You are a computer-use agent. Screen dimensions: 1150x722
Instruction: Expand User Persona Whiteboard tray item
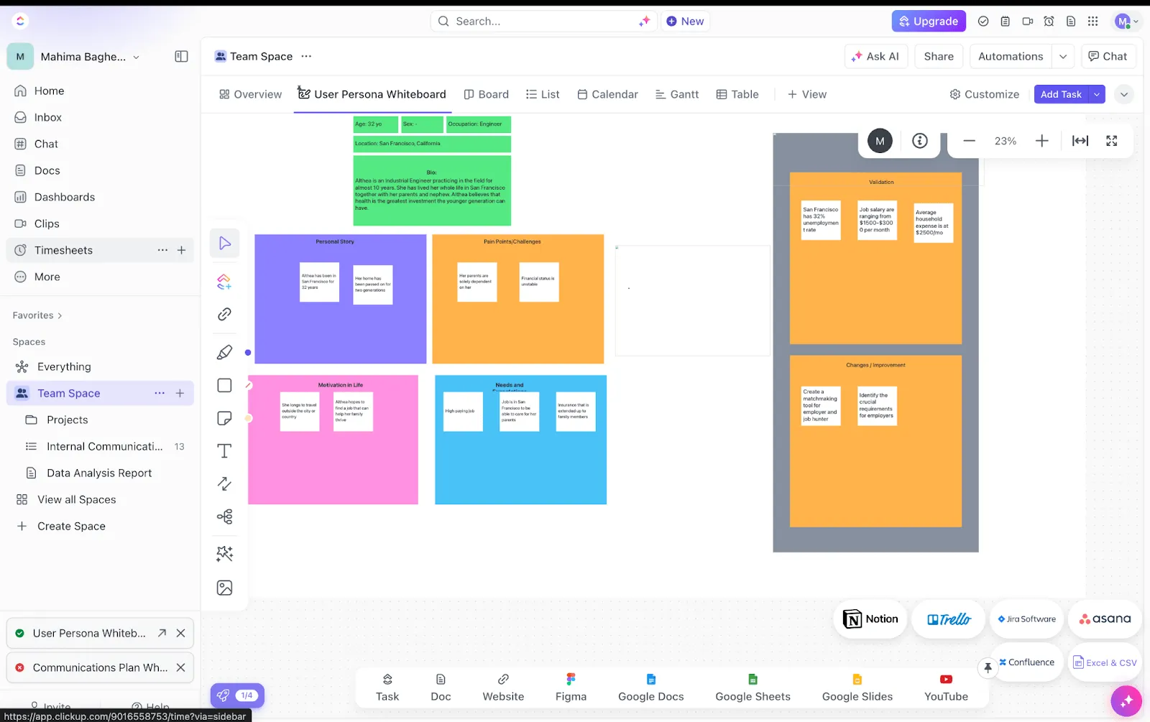tap(162, 633)
